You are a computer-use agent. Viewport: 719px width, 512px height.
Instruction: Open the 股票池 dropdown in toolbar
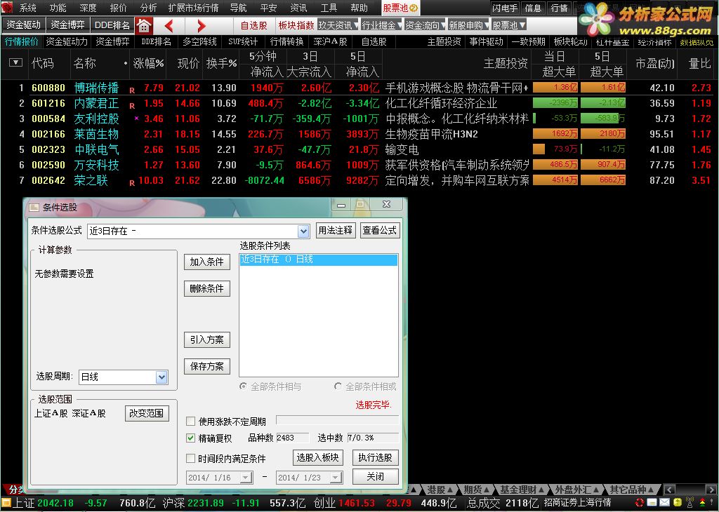pyautogui.click(x=508, y=25)
